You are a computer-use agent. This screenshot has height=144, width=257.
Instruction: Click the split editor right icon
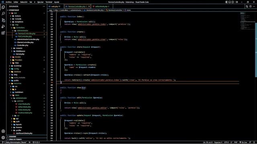[x=251, y=6]
